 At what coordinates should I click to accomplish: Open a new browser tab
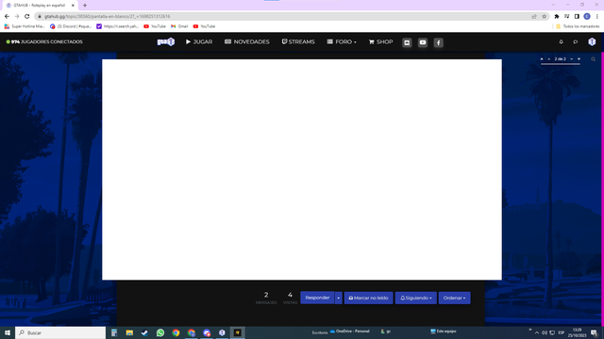click(85, 6)
